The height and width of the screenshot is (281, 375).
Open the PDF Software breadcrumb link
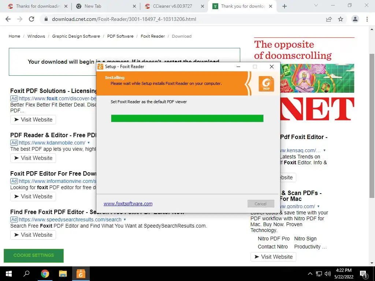click(x=120, y=36)
